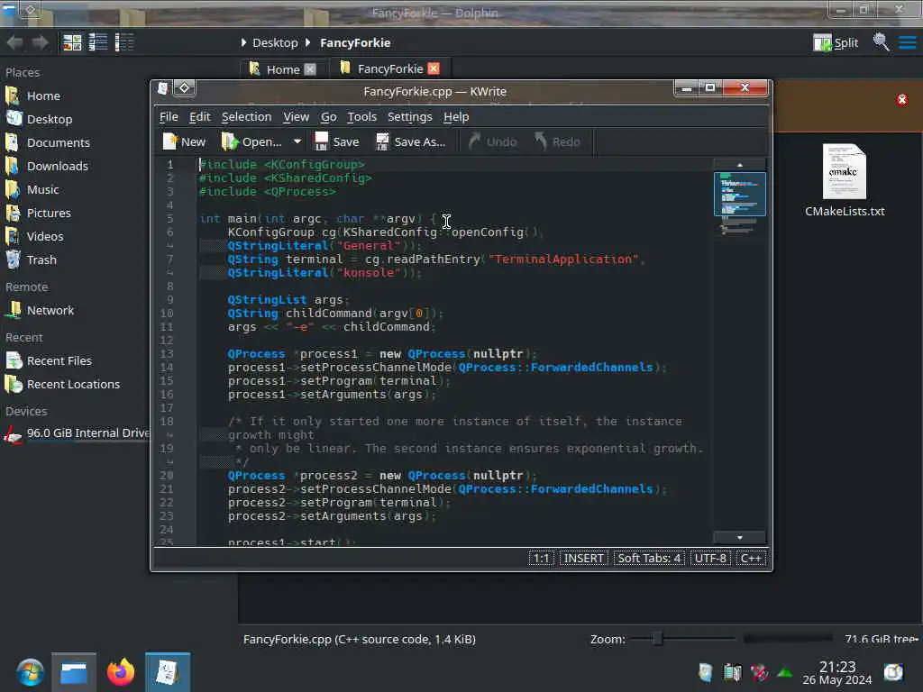
Task: Go forward in Dolphin navigation
Action: pos(40,42)
